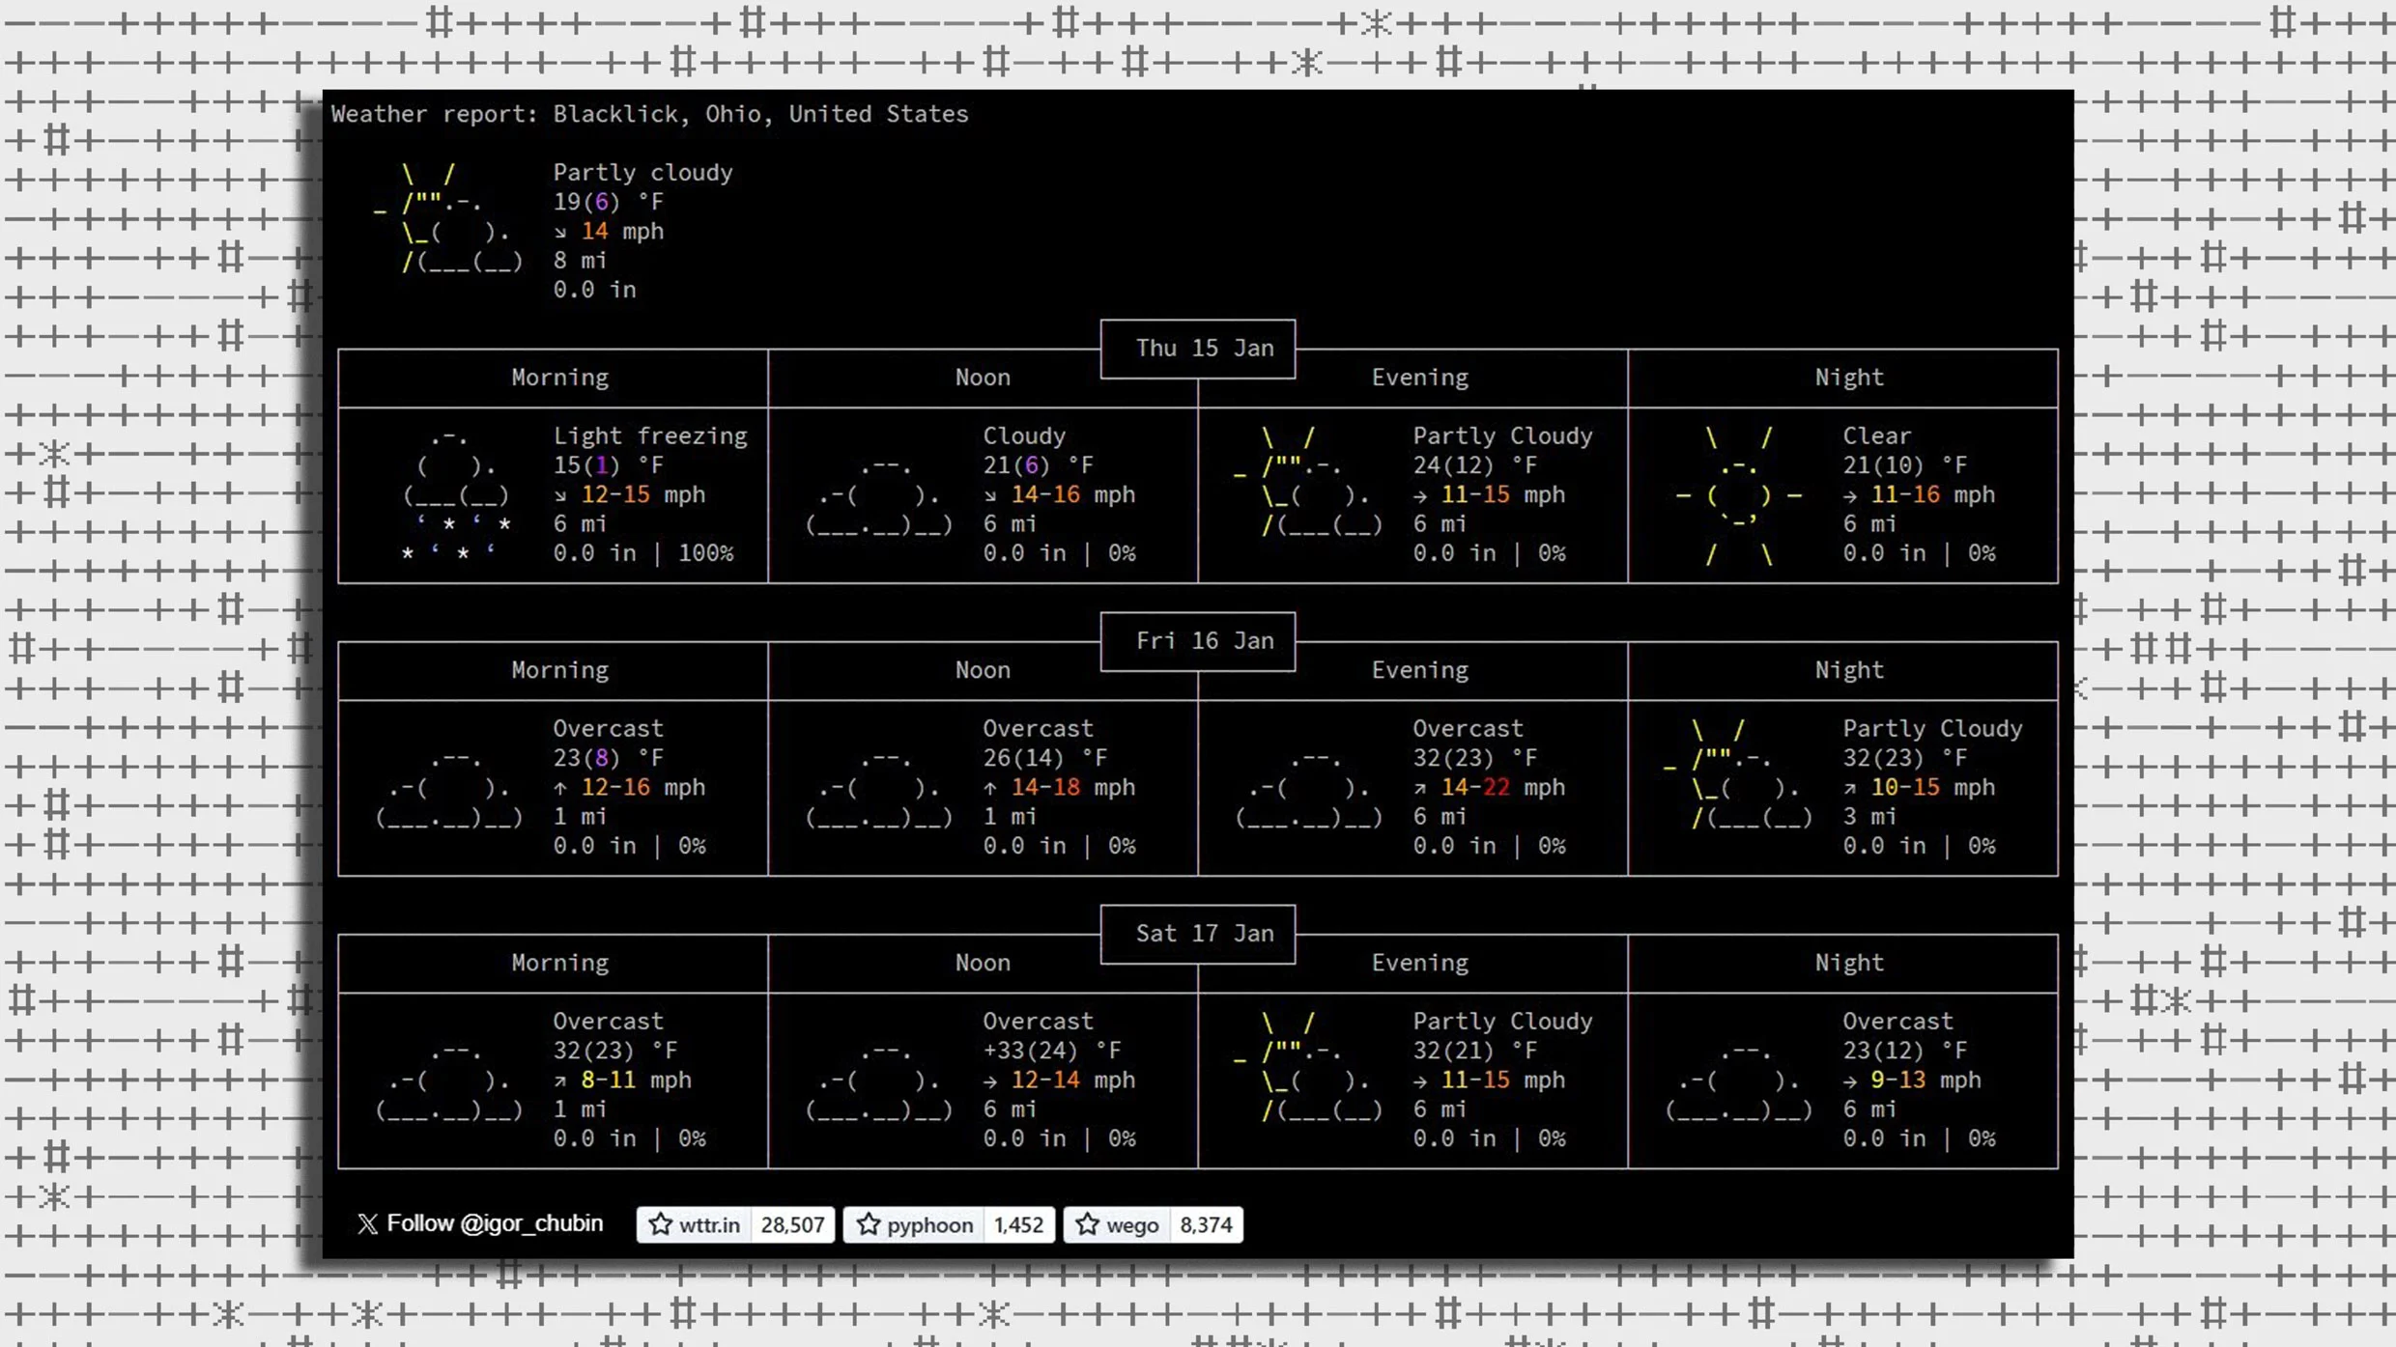2396x1347 pixels.
Task: Open the wego repository button
Action: coord(1131,1224)
